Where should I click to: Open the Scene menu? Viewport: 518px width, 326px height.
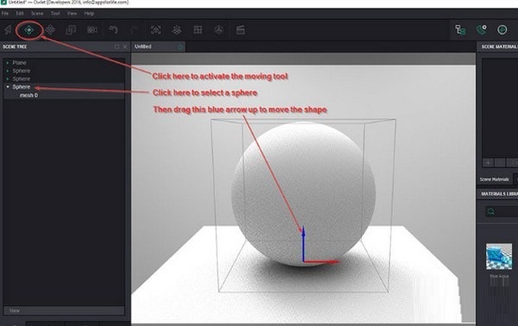(37, 14)
